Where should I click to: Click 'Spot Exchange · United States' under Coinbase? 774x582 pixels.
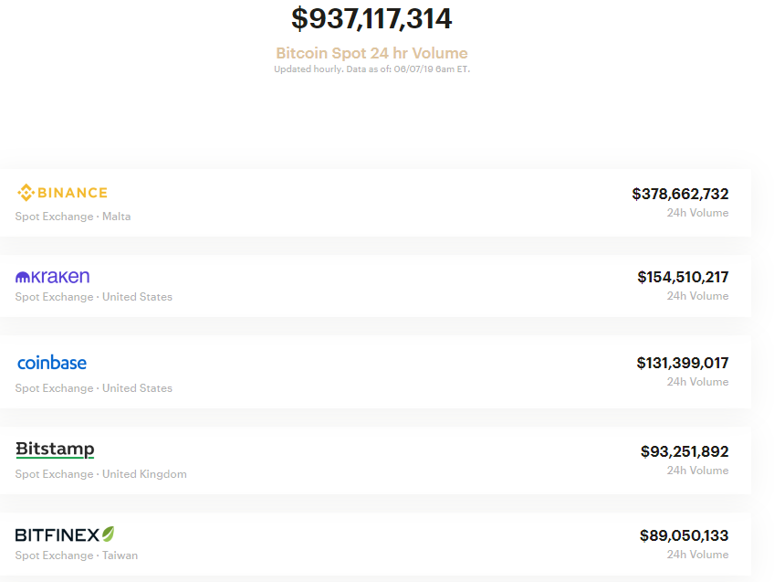tap(94, 388)
